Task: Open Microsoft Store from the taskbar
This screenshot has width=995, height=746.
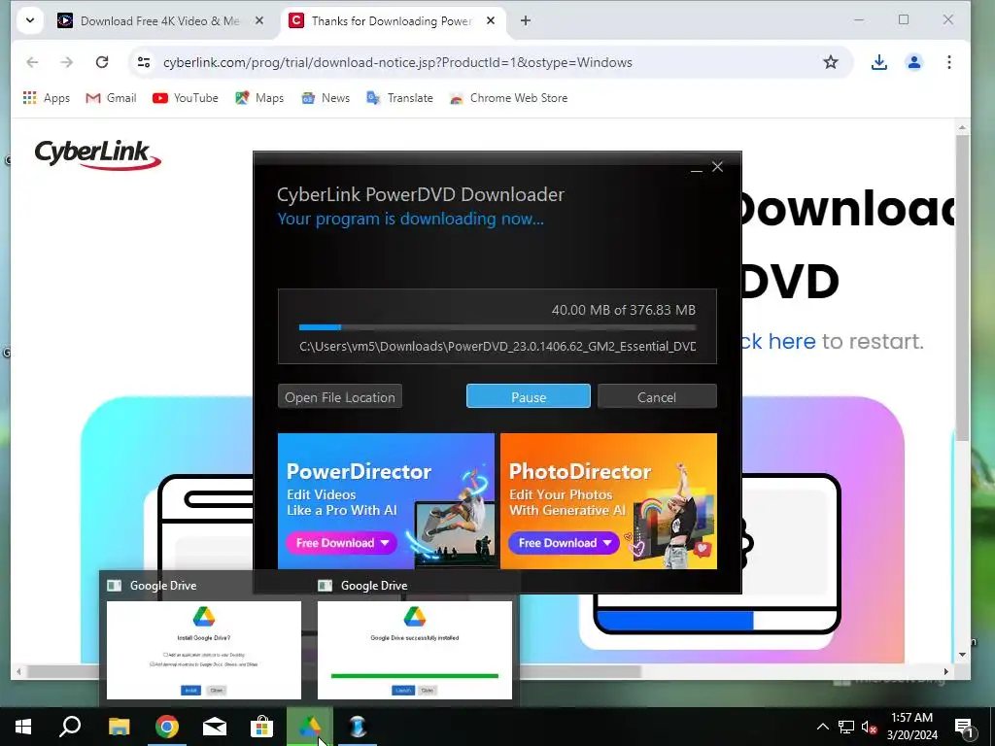Action: 261,727
